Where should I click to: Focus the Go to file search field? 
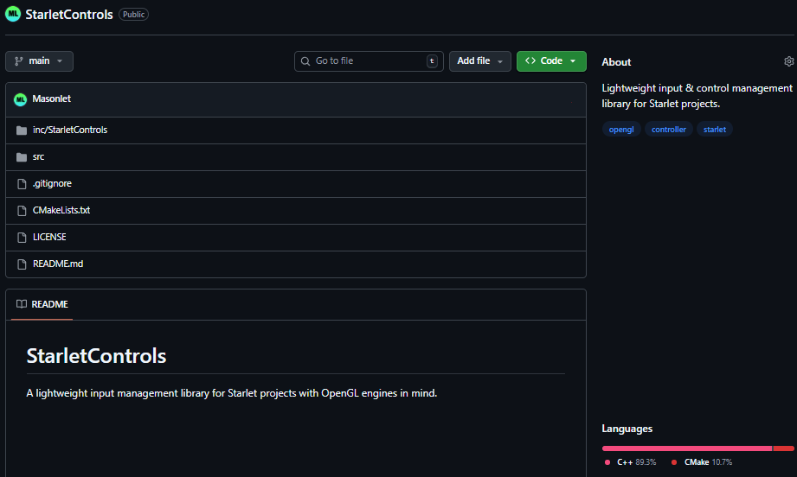[369, 61]
